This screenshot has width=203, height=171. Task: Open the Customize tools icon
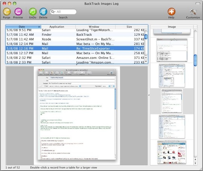pyautogui.click(x=193, y=12)
